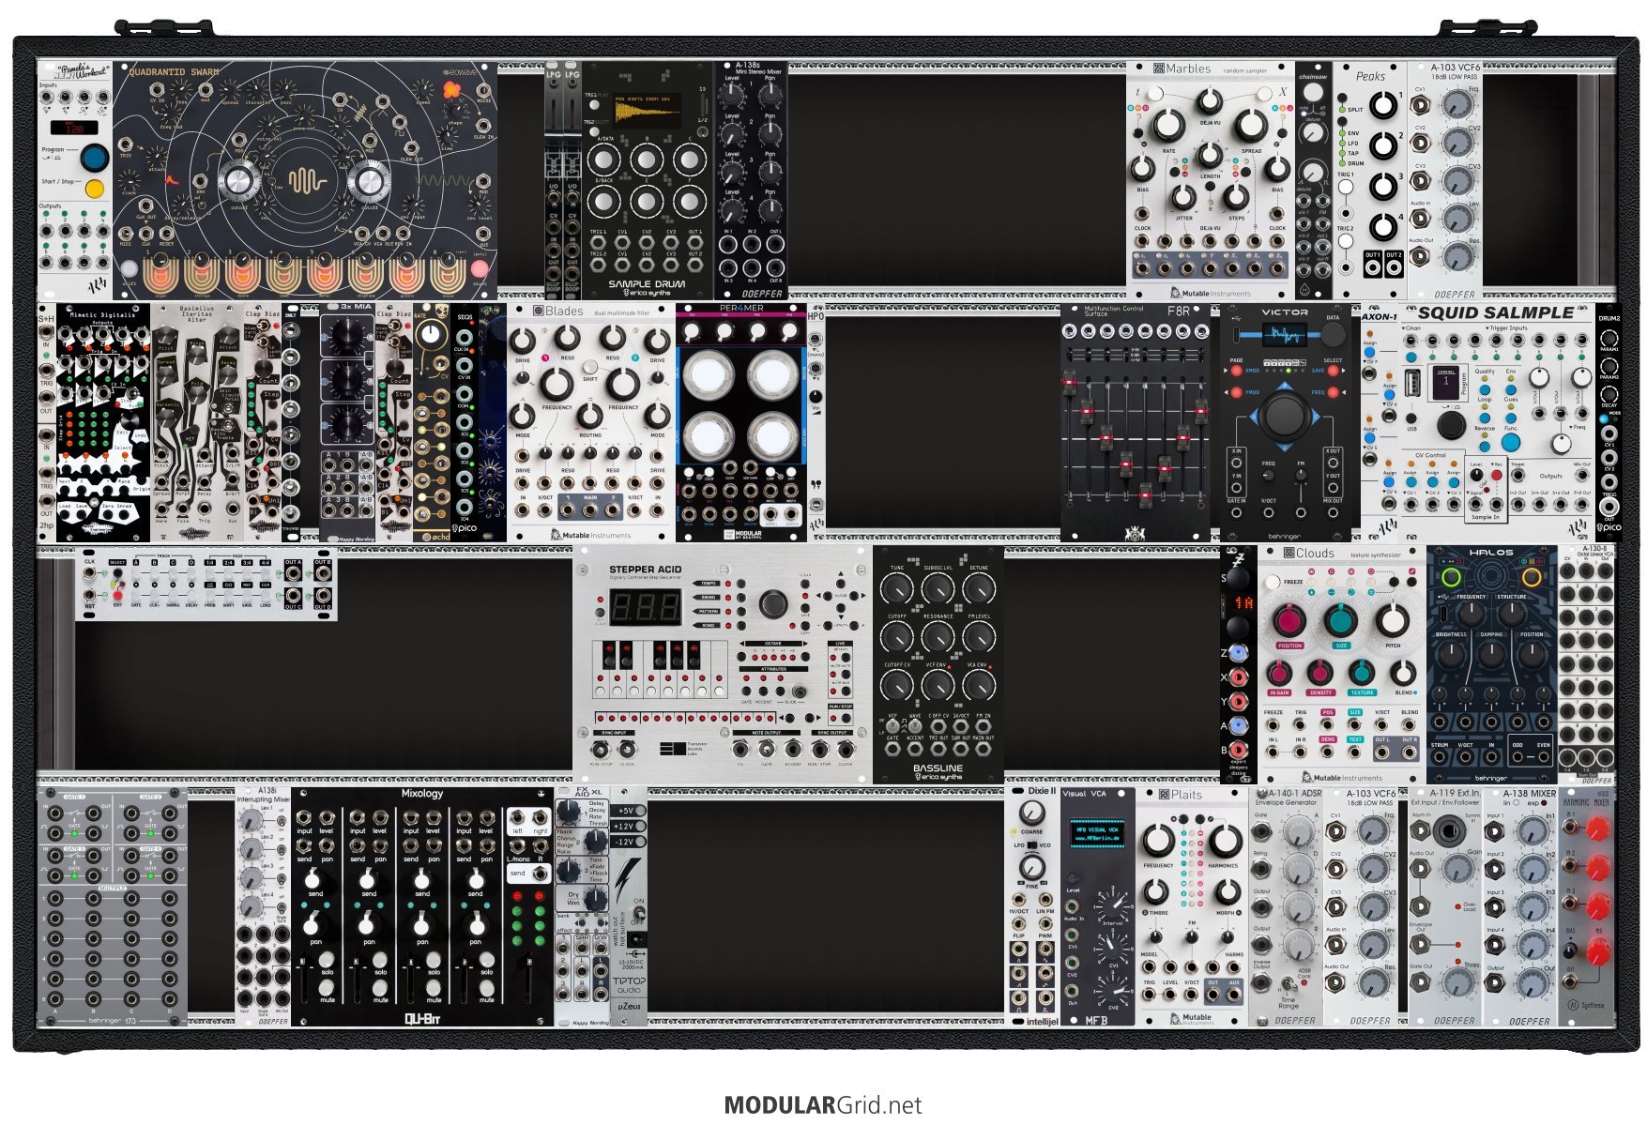The width and height of the screenshot is (1647, 1125).
Task: Click the Stepper Acid main encoder knob
Action: [x=773, y=602]
